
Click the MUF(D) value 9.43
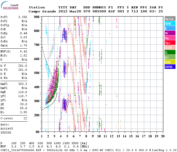(x=24, y=51)
